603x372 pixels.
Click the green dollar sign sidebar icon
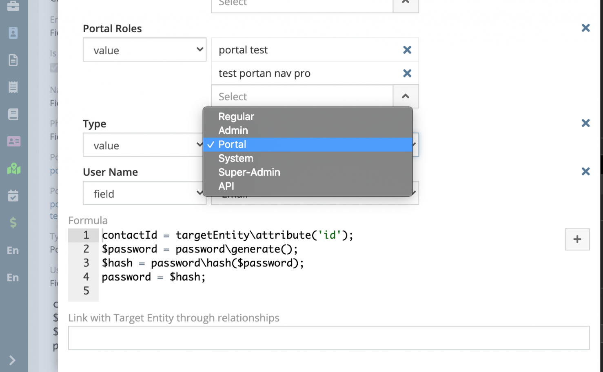[x=13, y=223]
